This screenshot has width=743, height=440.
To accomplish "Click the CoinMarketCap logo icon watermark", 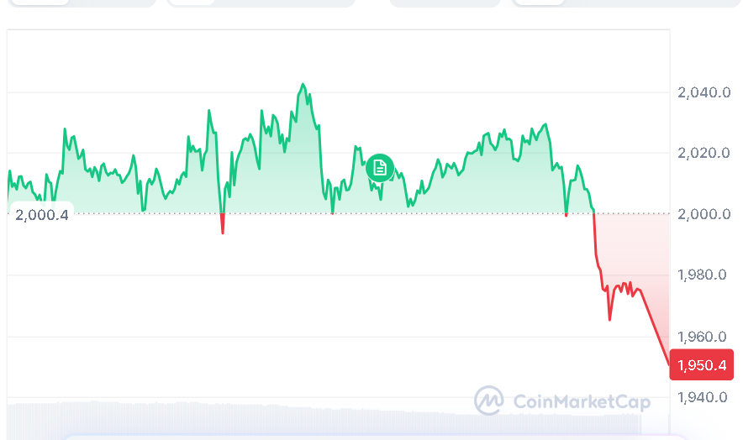I will click(488, 400).
